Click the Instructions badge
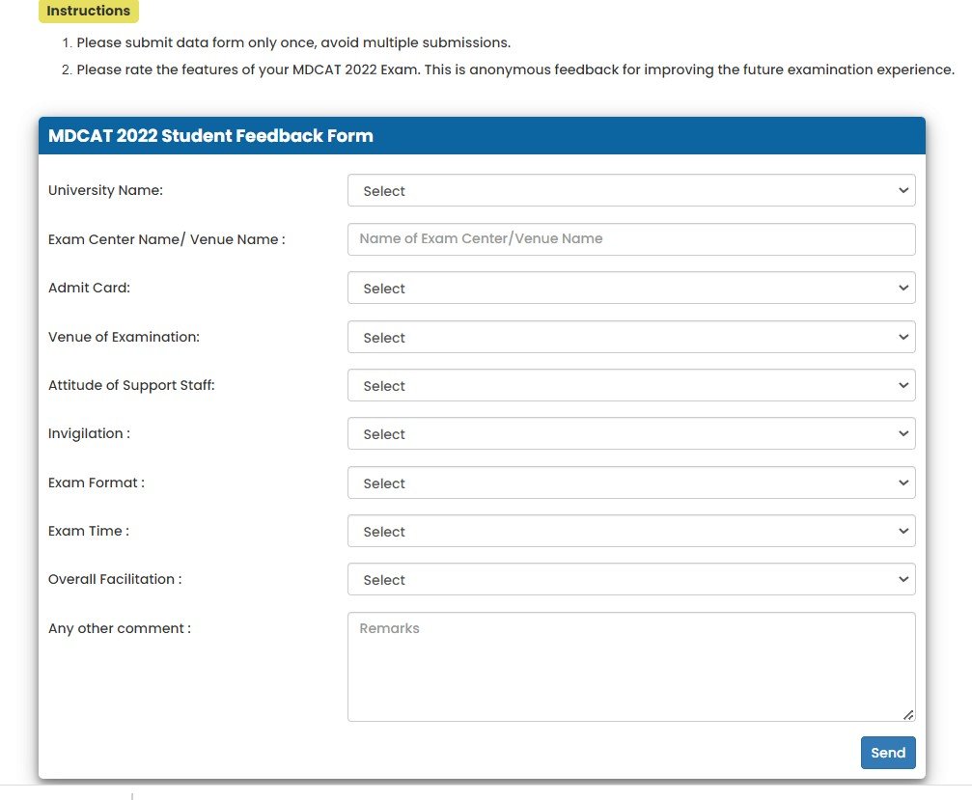972x800 pixels. pos(88,11)
